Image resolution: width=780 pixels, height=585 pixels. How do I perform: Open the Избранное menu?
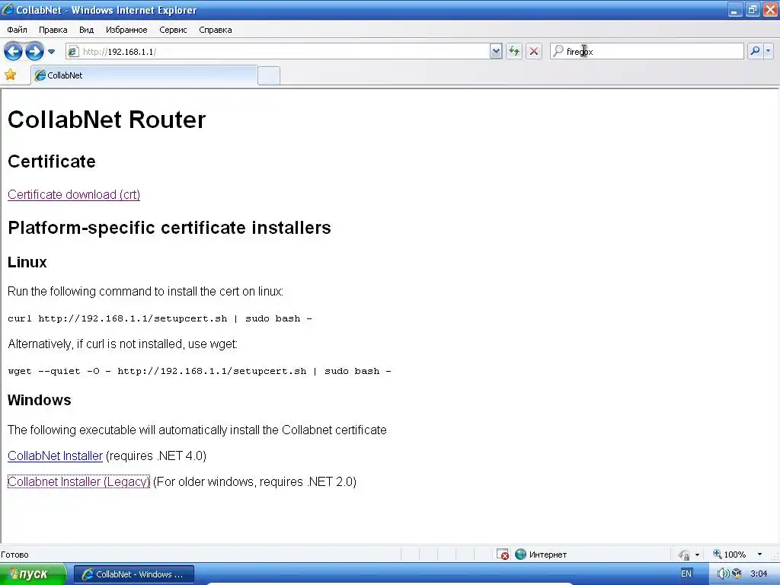click(126, 30)
